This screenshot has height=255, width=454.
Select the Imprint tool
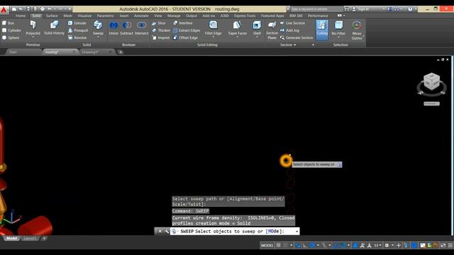[161, 38]
